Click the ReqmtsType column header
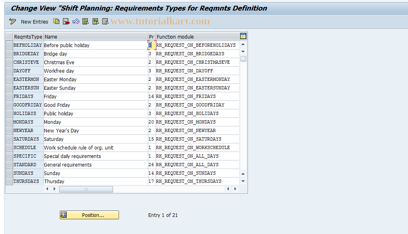 tap(28, 37)
